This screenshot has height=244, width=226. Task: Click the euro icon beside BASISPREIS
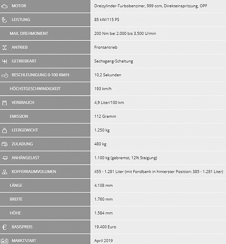[x=5, y=227]
